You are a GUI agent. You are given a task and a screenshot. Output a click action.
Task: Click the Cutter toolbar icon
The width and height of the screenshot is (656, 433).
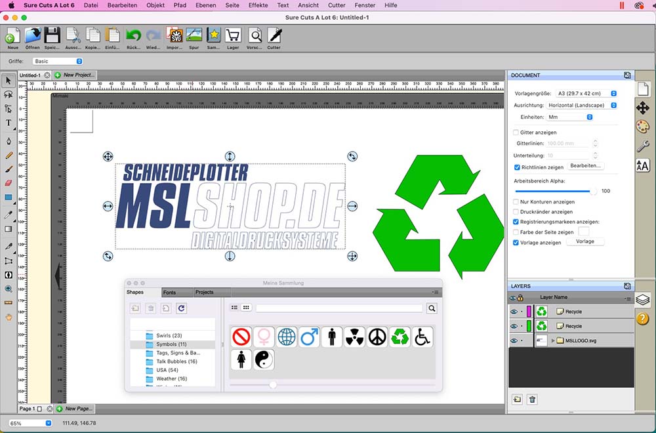point(274,36)
